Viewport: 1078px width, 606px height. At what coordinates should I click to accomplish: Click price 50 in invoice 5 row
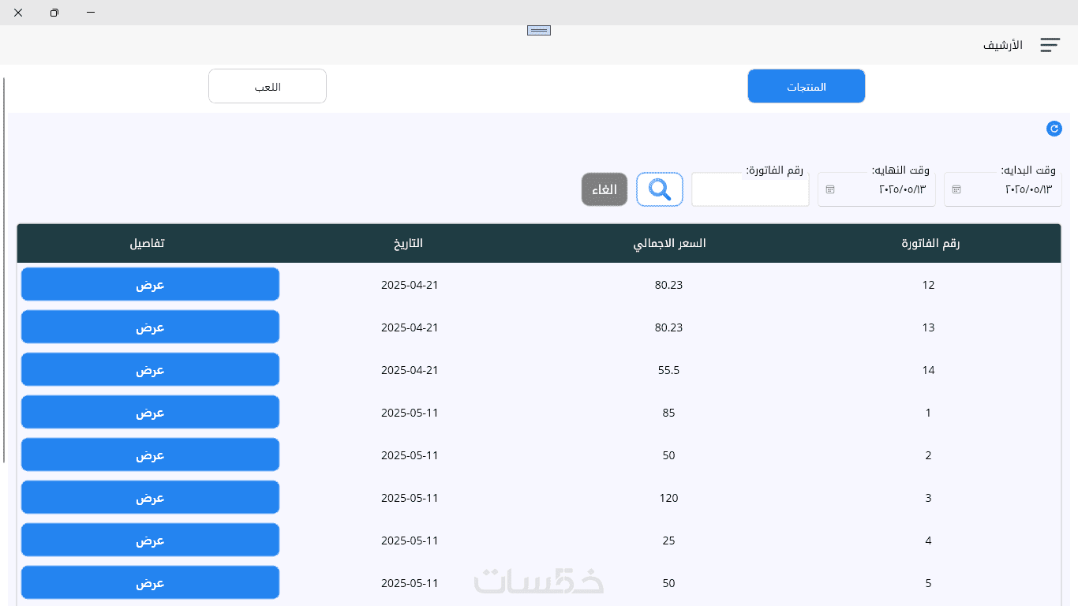pyautogui.click(x=668, y=583)
